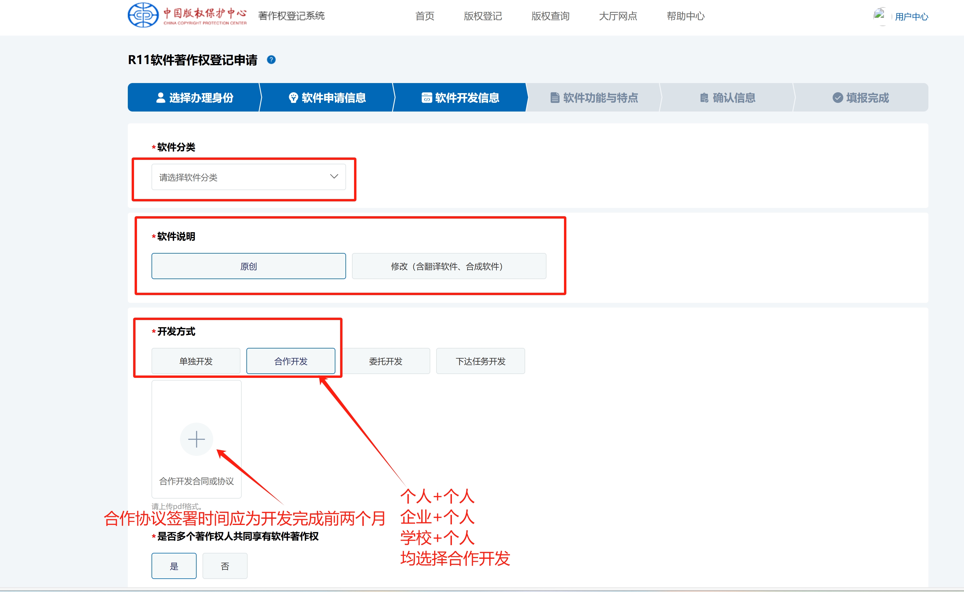964x592 pixels.
Task: Choose 下达任务开发 as development method
Action: tap(480, 361)
